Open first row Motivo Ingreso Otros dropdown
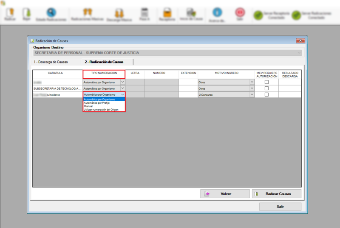340x228 pixels. tap(252, 82)
